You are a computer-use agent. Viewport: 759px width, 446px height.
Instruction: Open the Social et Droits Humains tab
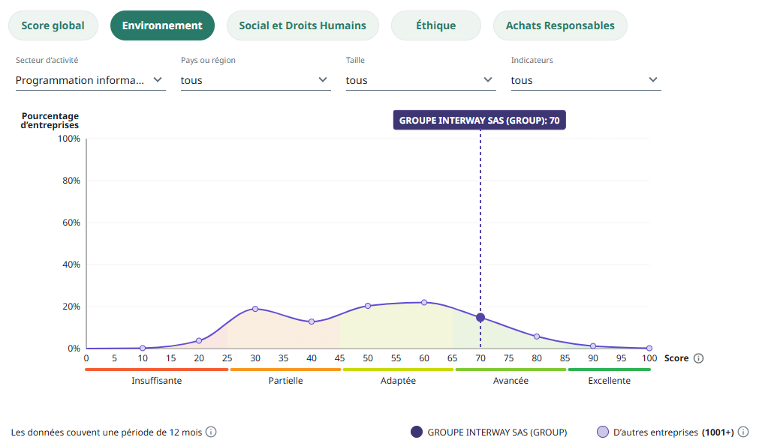click(303, 25)
